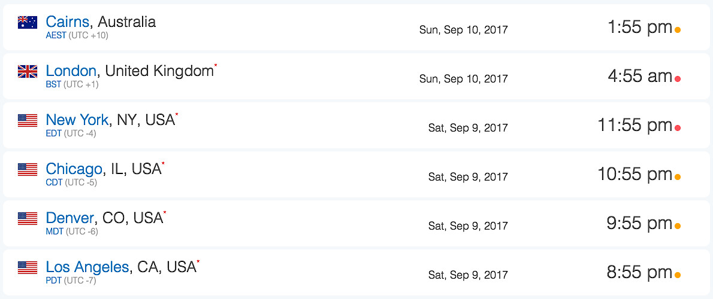Click the orange status dot beside 1:55 pm
This screenshot has height=299, width=713.
tap(677, 29)
